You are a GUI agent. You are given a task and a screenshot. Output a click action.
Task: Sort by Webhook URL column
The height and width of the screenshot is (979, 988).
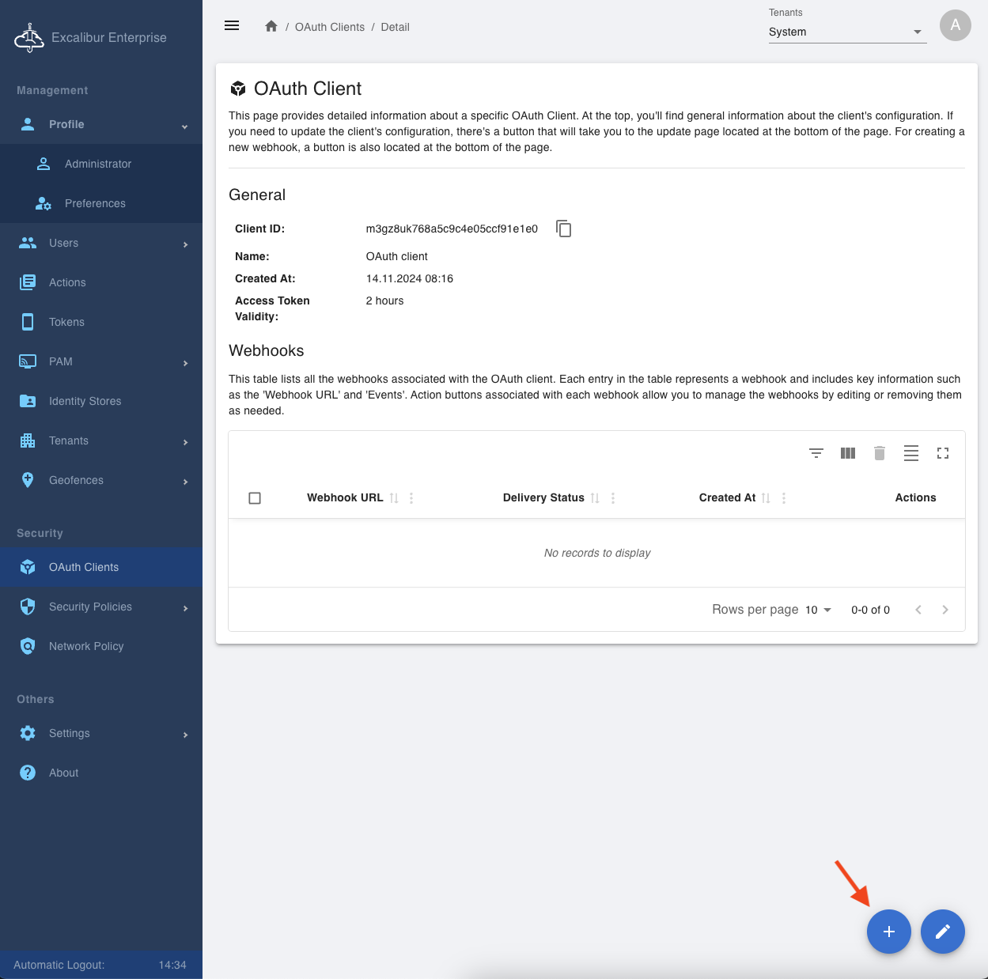(394, 498)
